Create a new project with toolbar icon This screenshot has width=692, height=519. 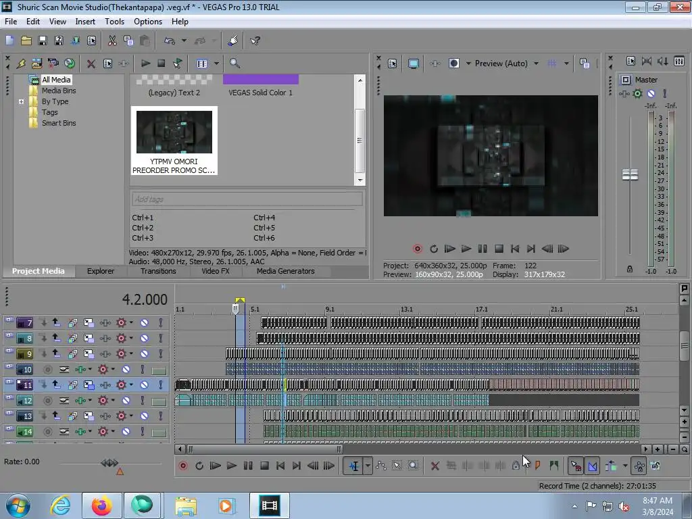9,41
